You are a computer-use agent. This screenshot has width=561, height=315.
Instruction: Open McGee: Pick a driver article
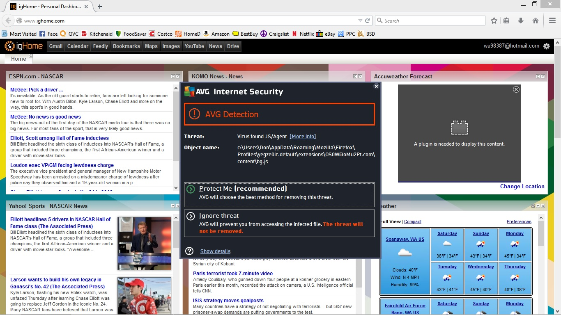tap(37, 90)
